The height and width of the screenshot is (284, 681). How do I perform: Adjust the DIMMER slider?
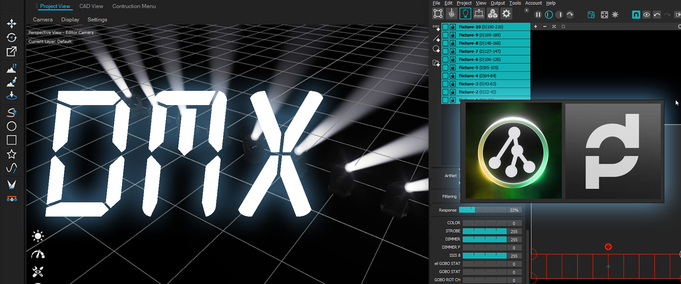pos(485,239)
